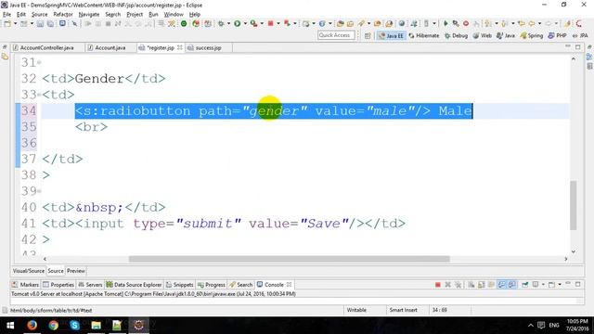Click the green circle server icon in the toolbar

[x=184, y=23]
